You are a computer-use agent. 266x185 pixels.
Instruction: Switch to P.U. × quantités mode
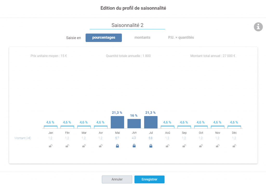[x=181, y=37]
